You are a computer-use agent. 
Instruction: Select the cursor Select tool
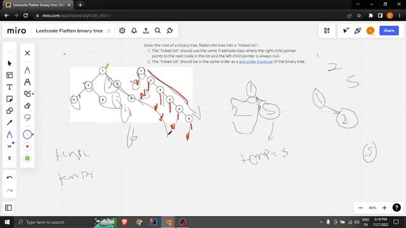pos(10,63)
